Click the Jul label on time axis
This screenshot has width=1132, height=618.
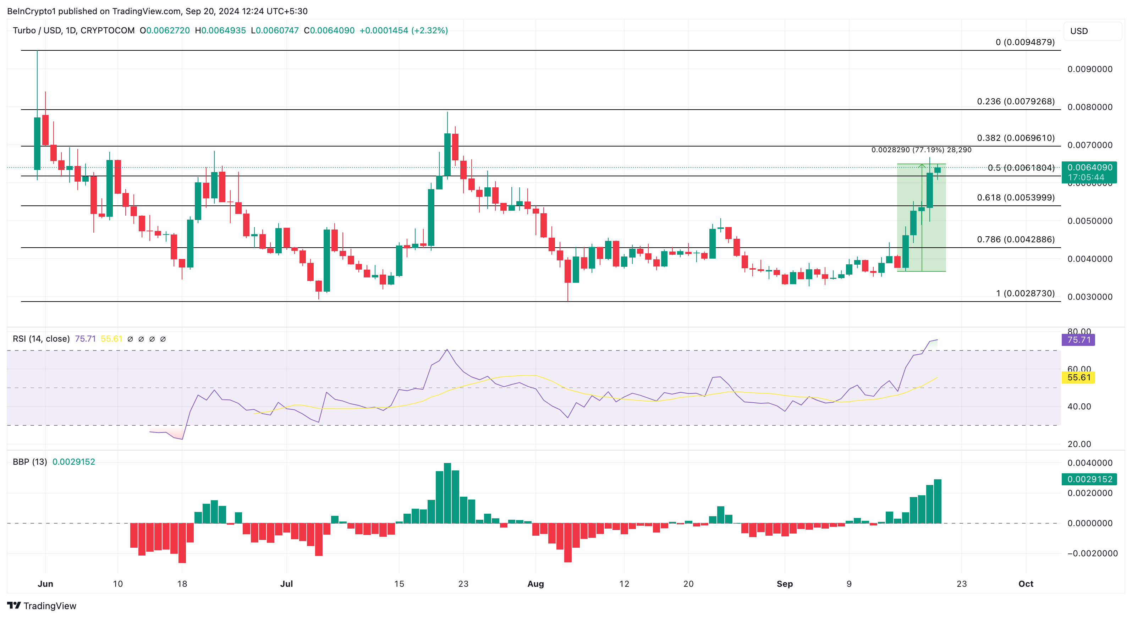point(286,584)
